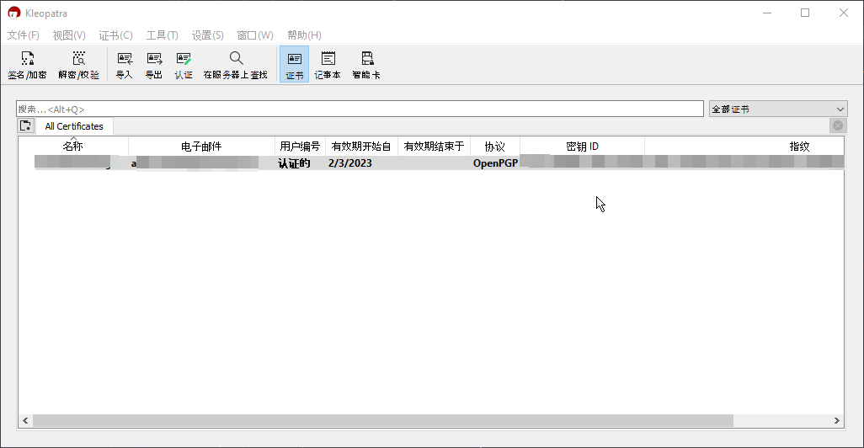Click the horizontal scrollbar thumb
The width and height of the screenshot is (864, 448).
[x=383, y=420]
